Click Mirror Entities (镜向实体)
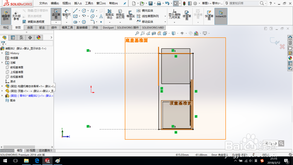This screenshot has width=293, height=165. [145, 11]
